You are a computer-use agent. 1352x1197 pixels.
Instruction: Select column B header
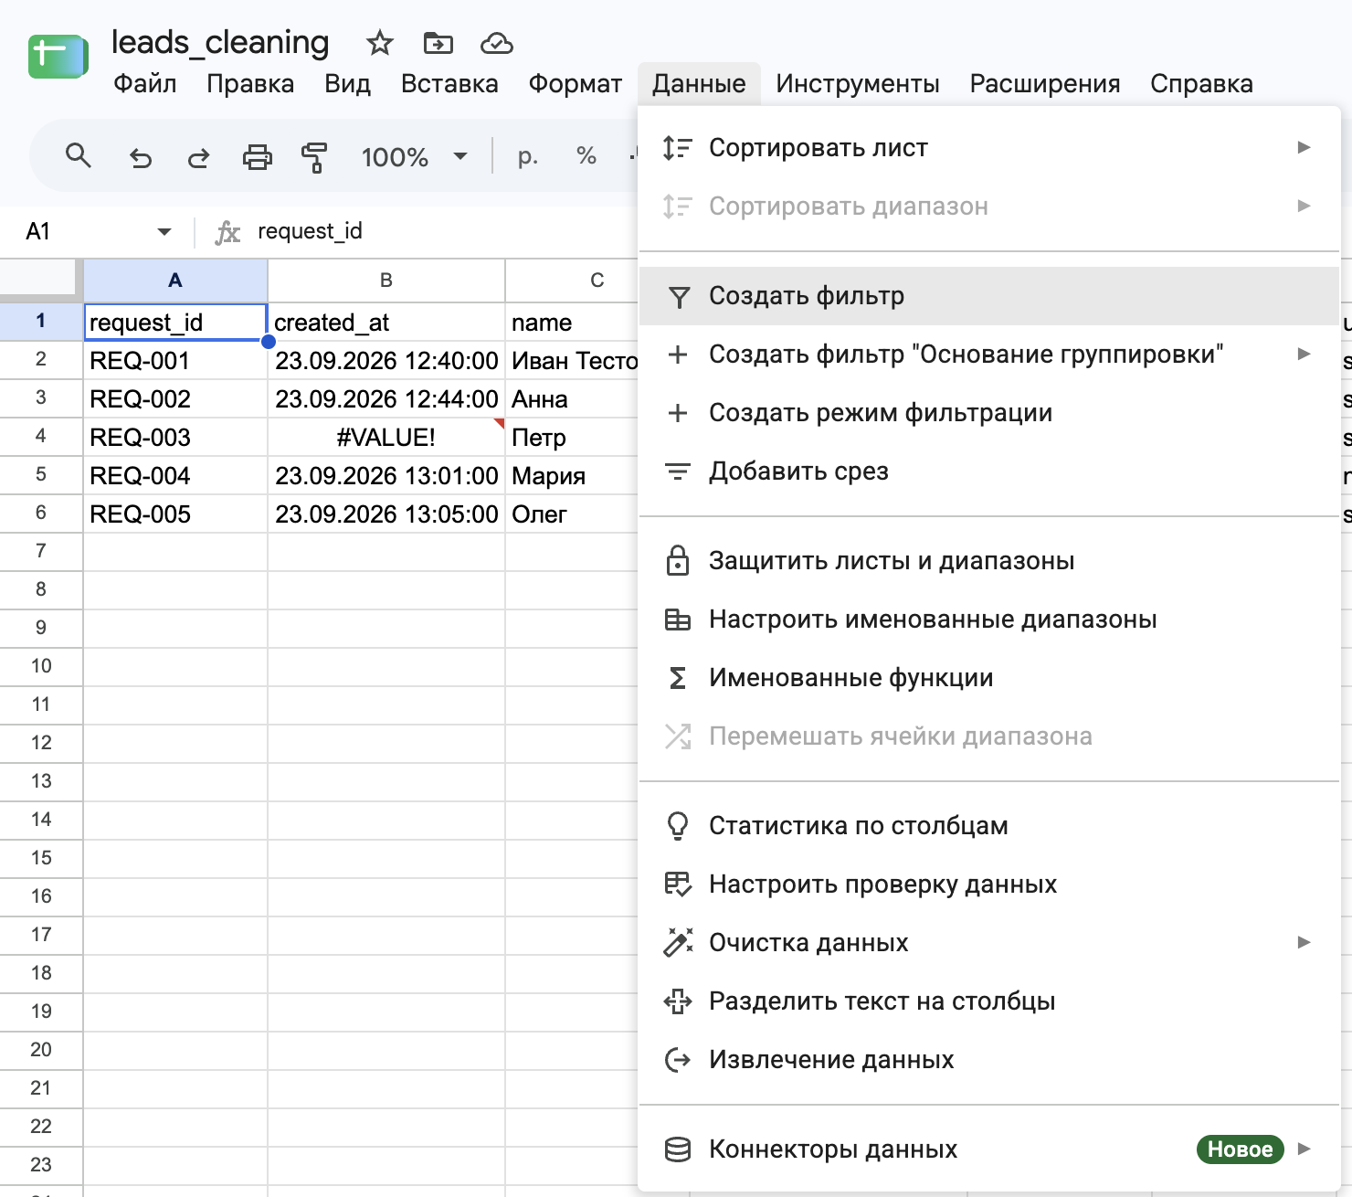386,281
